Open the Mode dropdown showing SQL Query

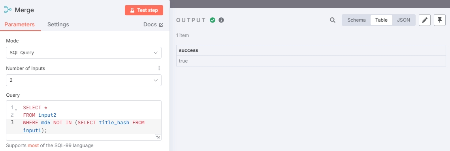(x=84, y=53)
